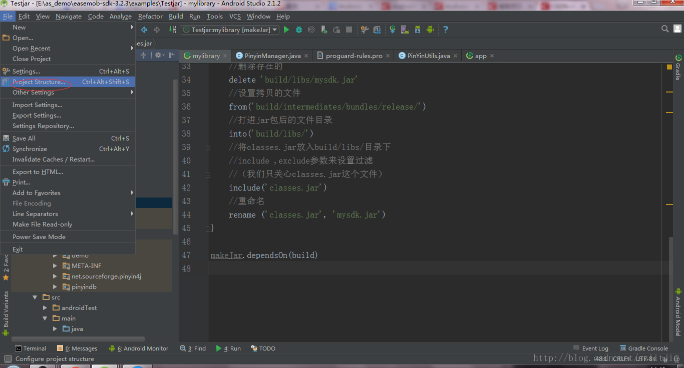Open the Gradle Console button
Image resolution: width=684 pixels, height=368 pixels.
pos(643,348)
